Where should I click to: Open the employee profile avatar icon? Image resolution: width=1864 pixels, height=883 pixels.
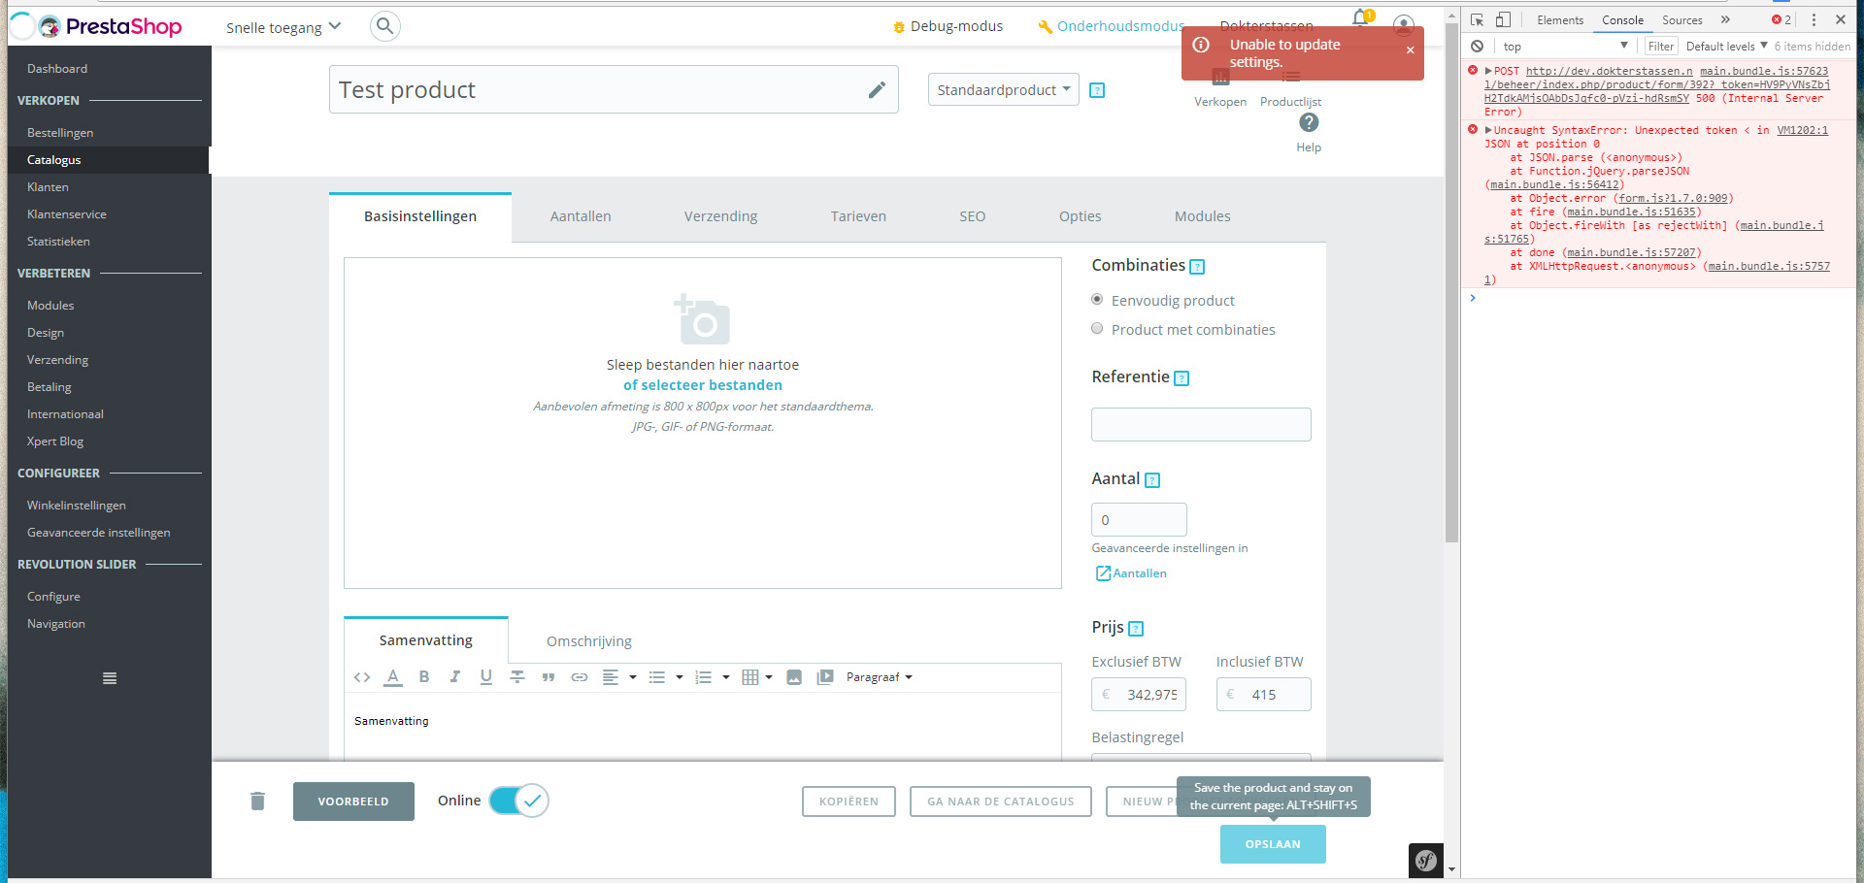pyautogui.click(x=1404, y=25)
